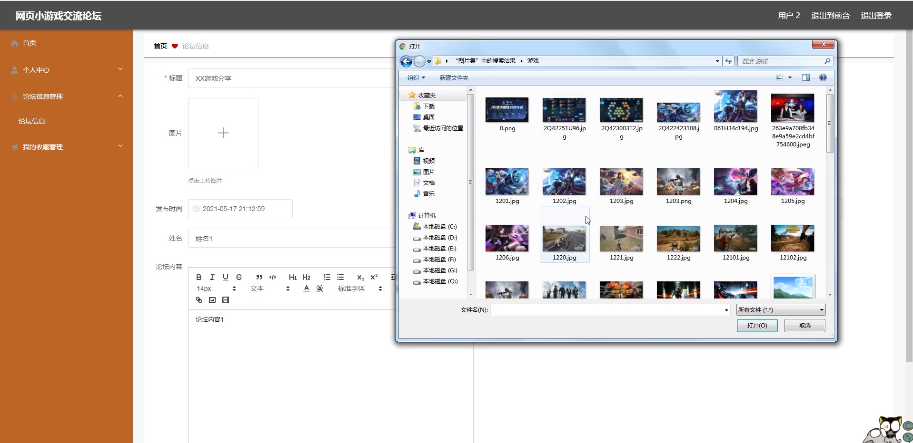This screenshot has width=913, height=443.
Task: Open the 组织 menu in file dialog
Action: [x=416, y=78]
